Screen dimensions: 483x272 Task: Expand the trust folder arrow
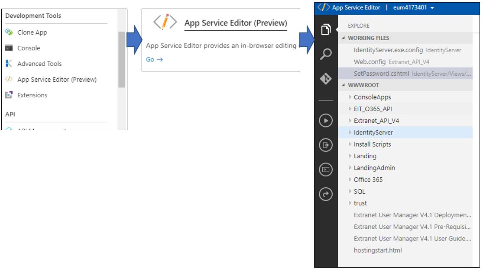pos(350,203)
